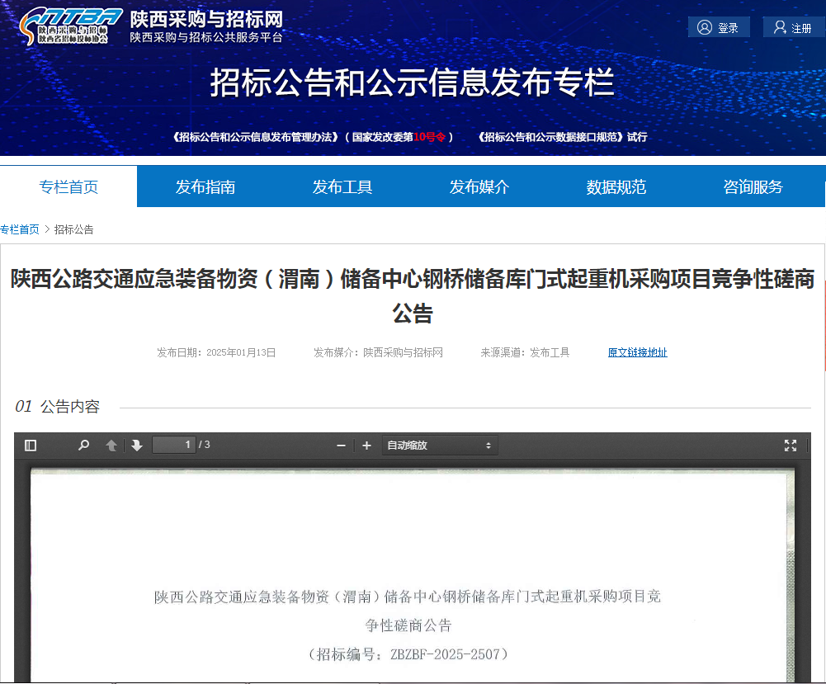The image size is (826, 684).
Task: Open the PDF find search tool
Action: pyautogui.click(x=83, y=446)
